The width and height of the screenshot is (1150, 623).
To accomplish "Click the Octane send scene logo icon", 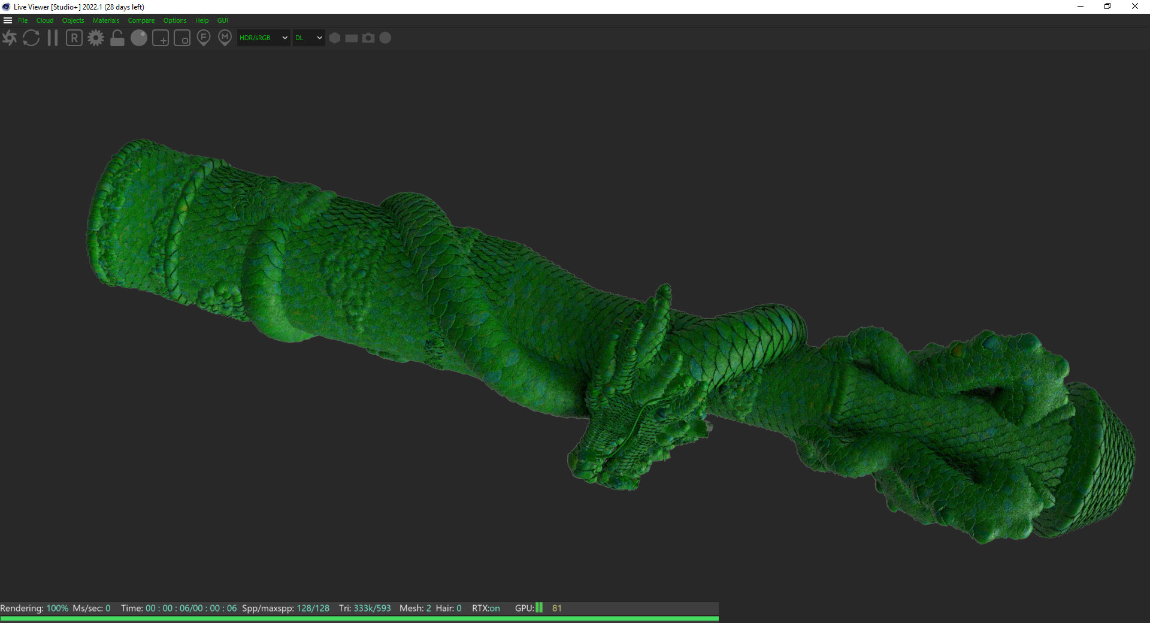I will (x=10, y=38).
